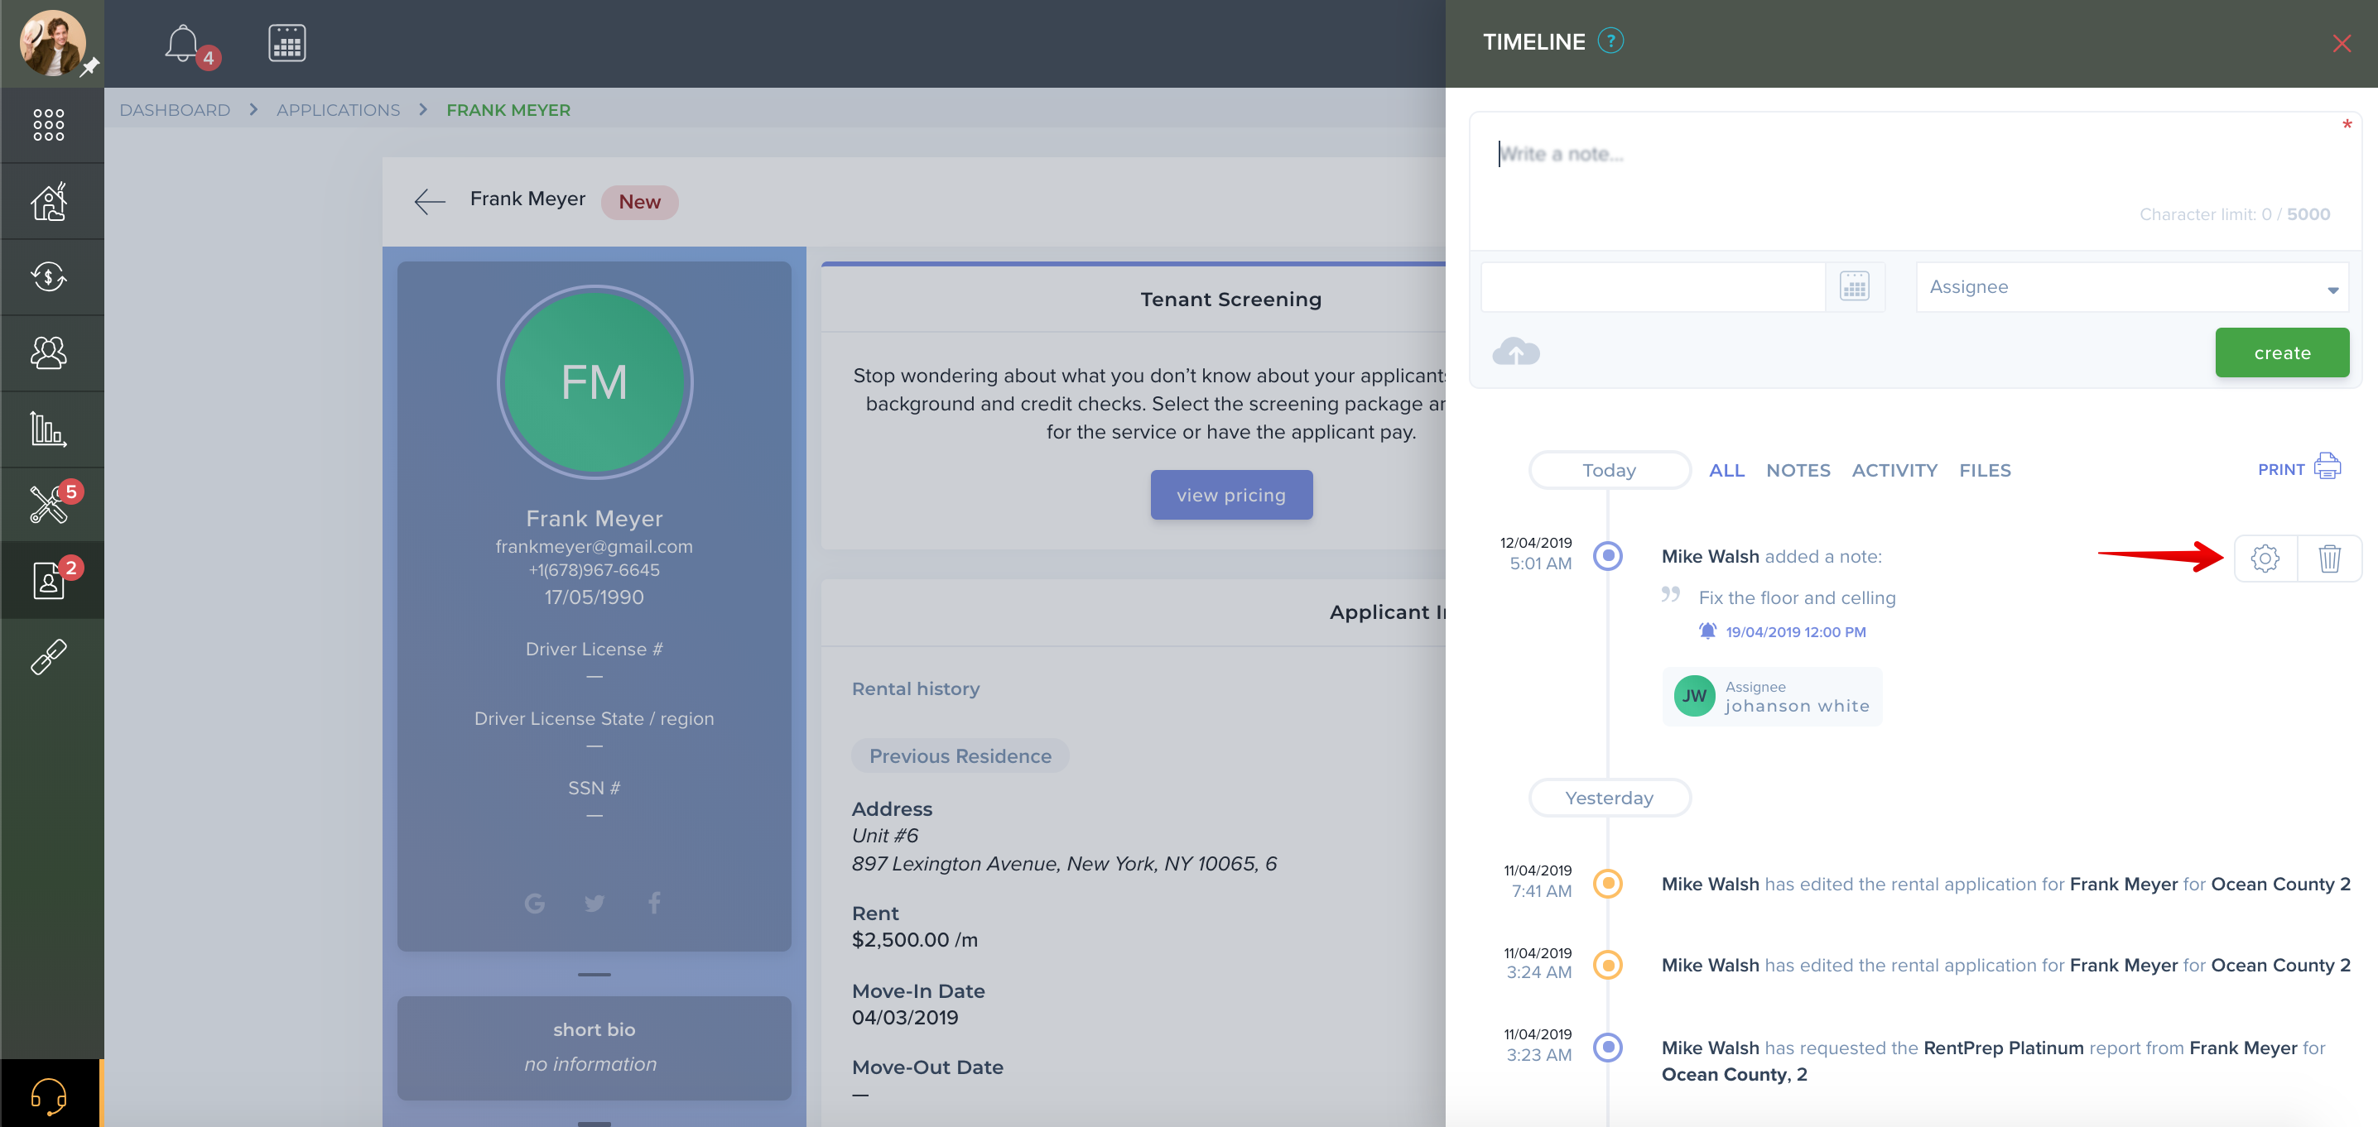Close the Timeline panel
Image resolution: width=2378 pixels, height=1127 pixels.
[2341, 43]
